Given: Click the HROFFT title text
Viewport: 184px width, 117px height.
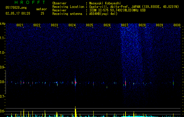Looking at the screenshot, I should point(30,2).
